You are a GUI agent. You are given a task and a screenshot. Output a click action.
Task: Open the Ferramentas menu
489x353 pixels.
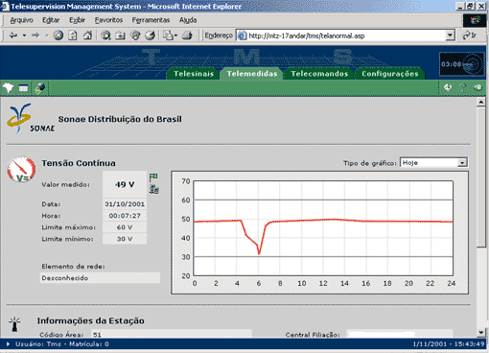pyautogui.click(x=151, y=20)
